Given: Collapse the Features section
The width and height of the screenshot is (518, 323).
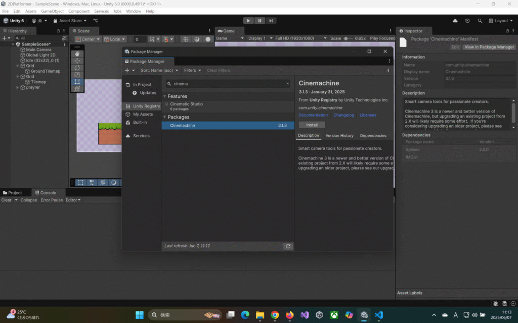Looking at the screenshot, I should [164, 96].
